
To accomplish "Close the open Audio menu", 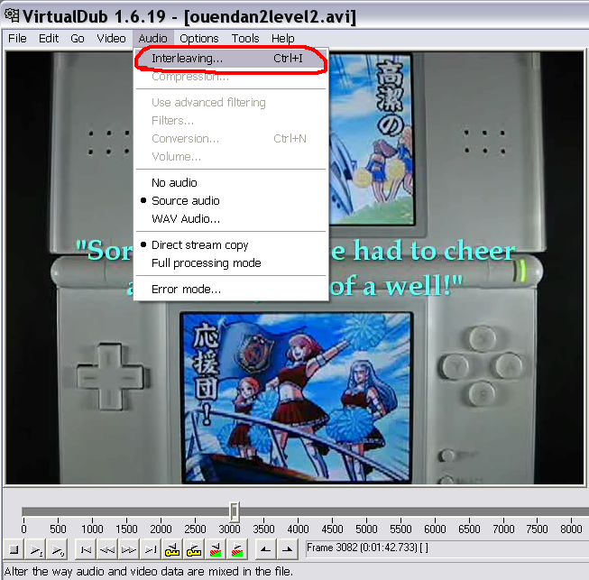I will (x=152, y=38).
